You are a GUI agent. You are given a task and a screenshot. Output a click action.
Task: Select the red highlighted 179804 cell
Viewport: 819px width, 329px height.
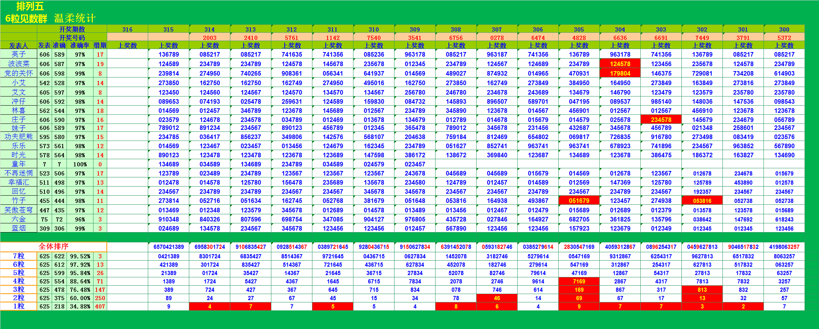tap(620, 73)
